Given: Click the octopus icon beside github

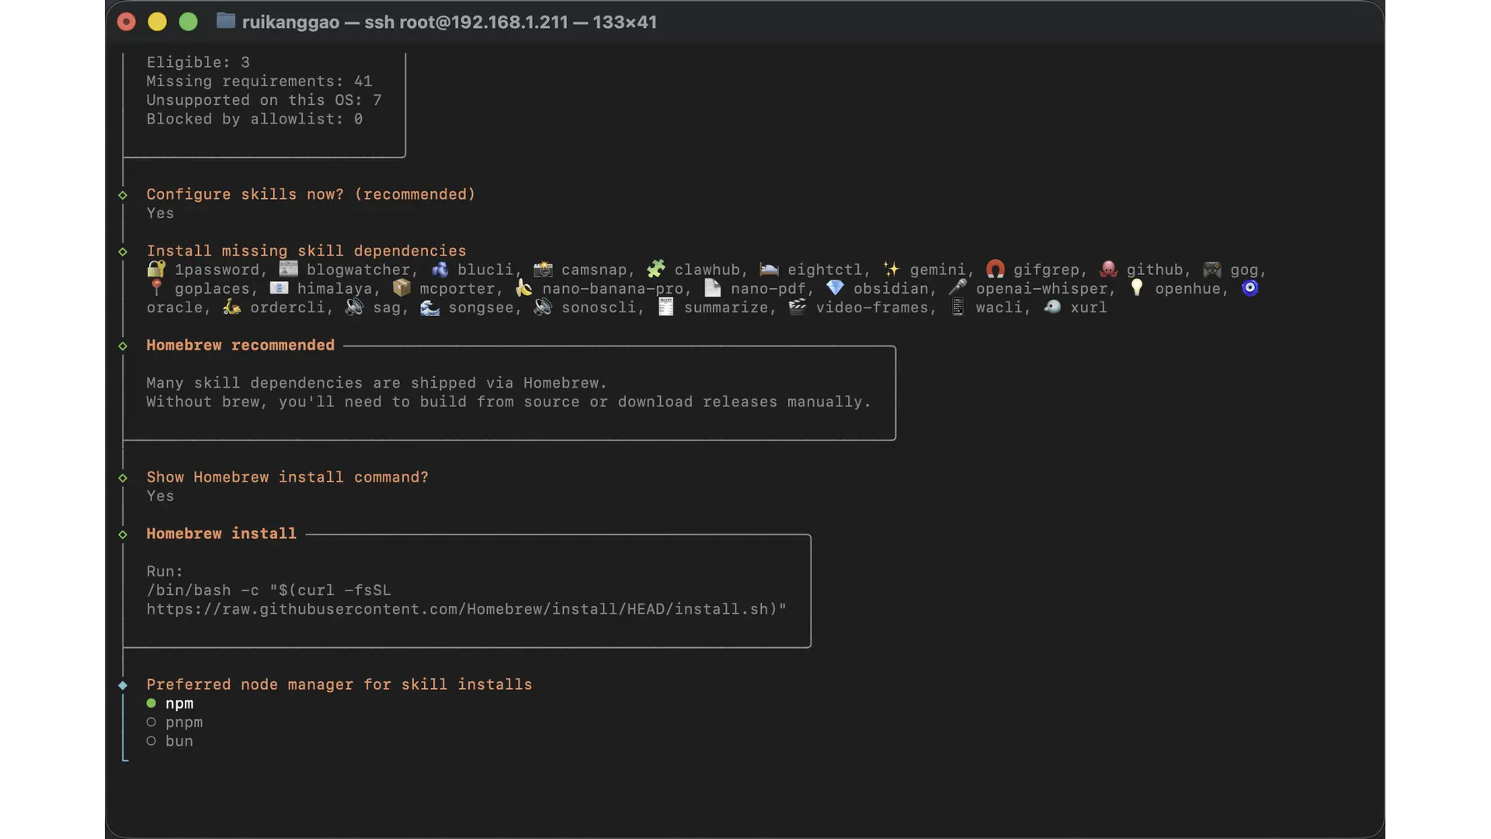Looking at the screenshot, I should point(1108,270).
